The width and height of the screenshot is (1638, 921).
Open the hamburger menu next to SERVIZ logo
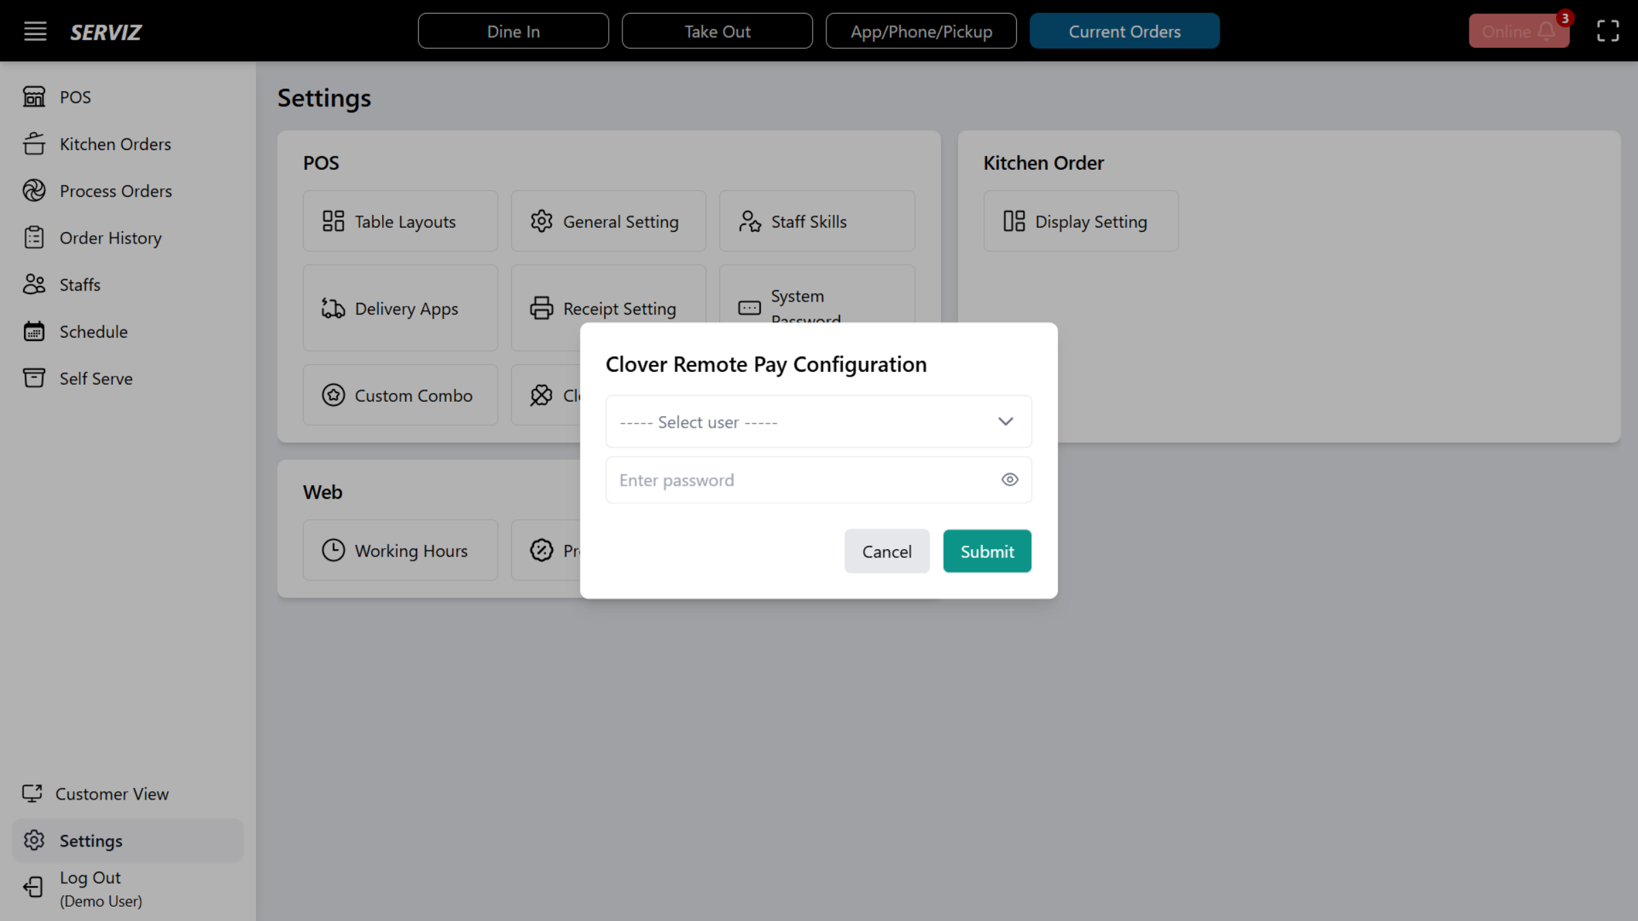pyautogui.click(x=35, y=31)
